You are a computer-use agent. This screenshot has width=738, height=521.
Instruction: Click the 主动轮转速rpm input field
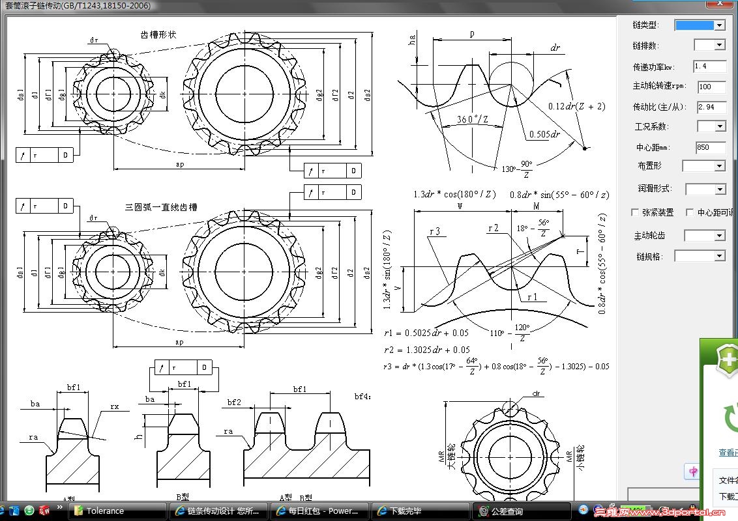tap(711, 87)
